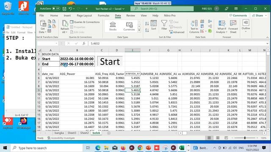Open the File tab
Screen dimensions: 271x152
[41, 16]
